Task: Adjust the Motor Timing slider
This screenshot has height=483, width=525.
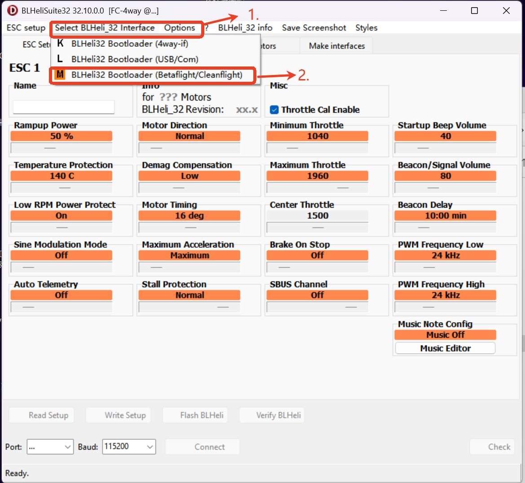Action: tap(189, 227)
